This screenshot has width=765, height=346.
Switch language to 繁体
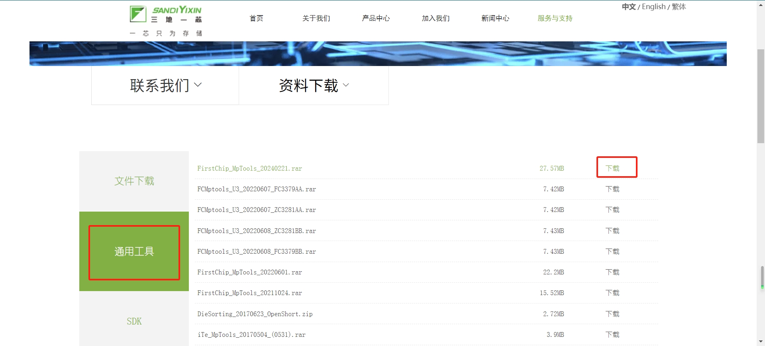coord(679,7)
